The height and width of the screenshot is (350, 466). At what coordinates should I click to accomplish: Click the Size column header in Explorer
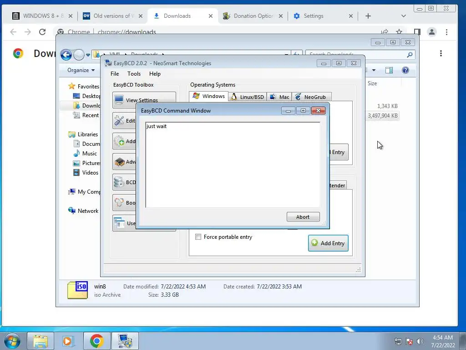coord(372,83)
